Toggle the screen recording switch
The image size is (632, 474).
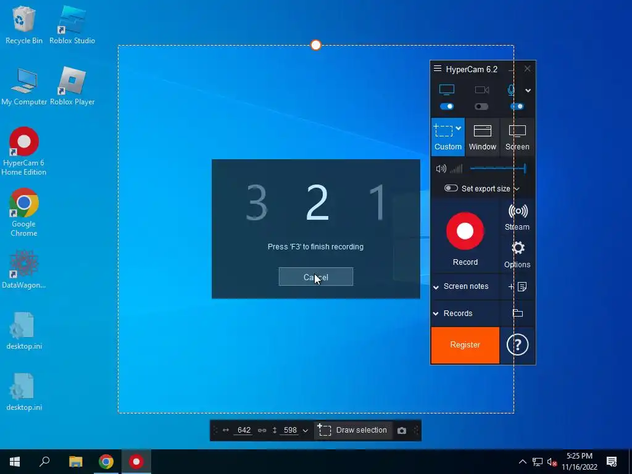pos(447,106)
